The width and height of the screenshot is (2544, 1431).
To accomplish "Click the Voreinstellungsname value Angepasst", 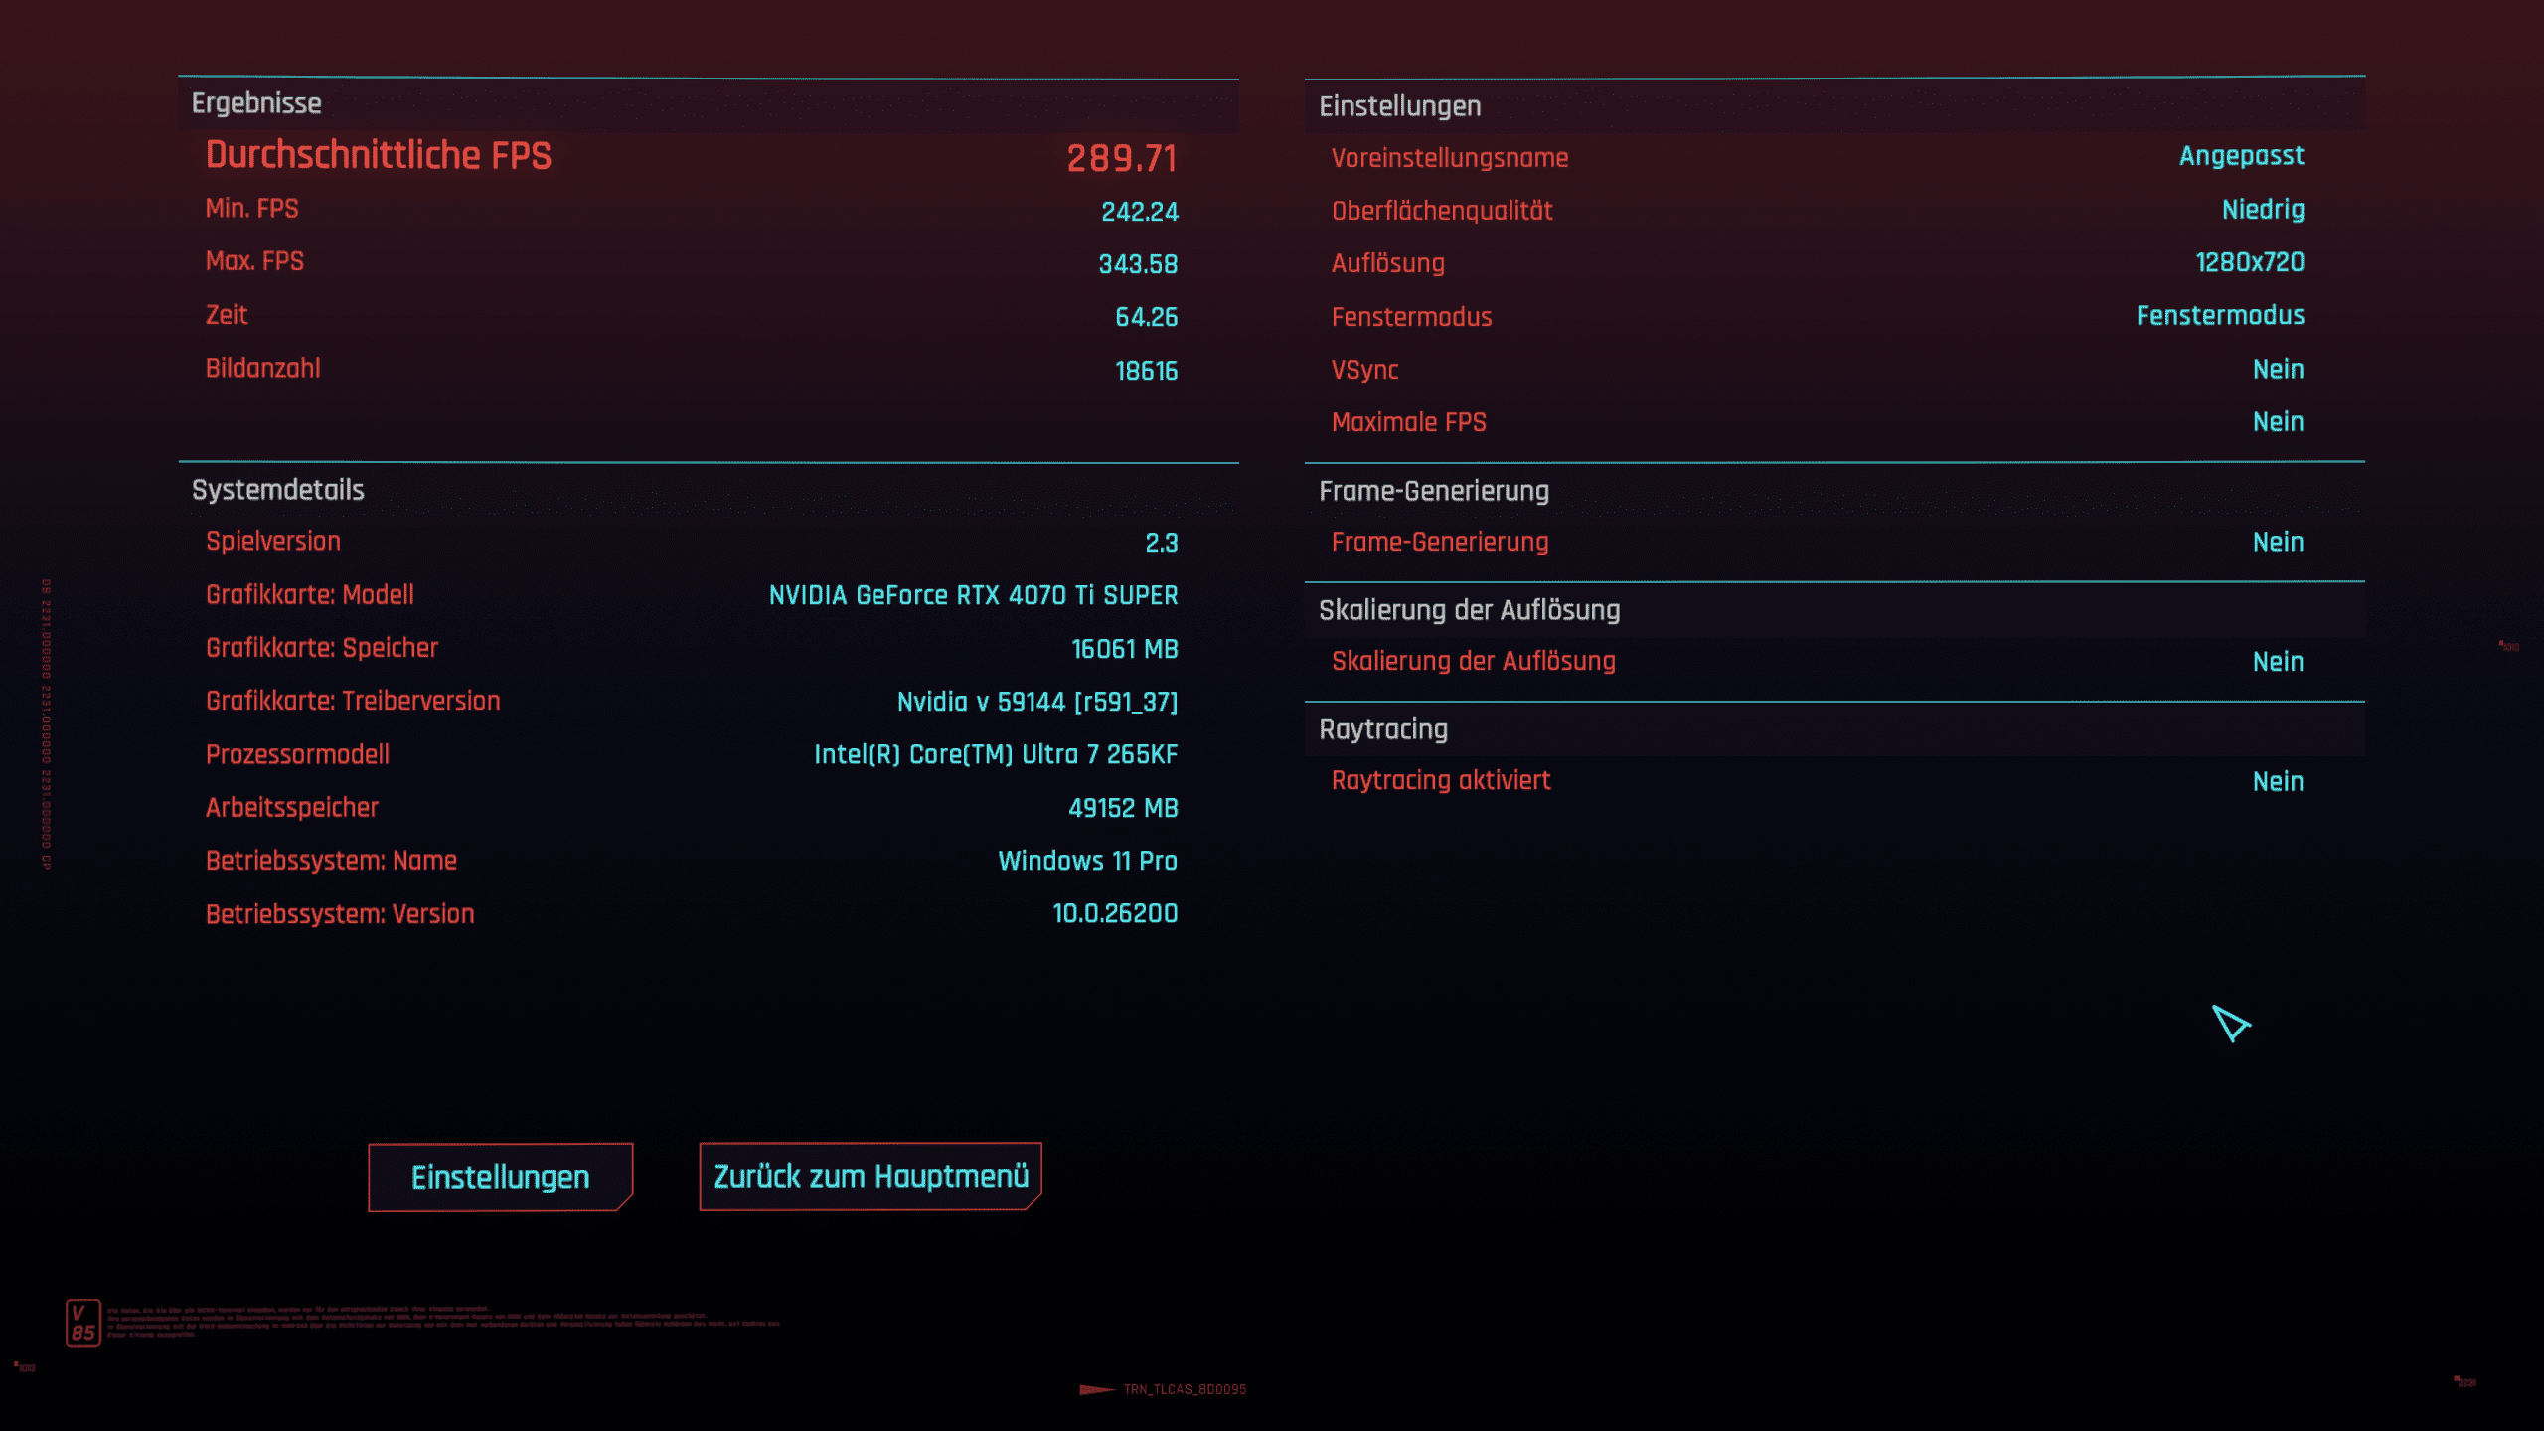I will pyautogui.click(x=2241, y=156).
